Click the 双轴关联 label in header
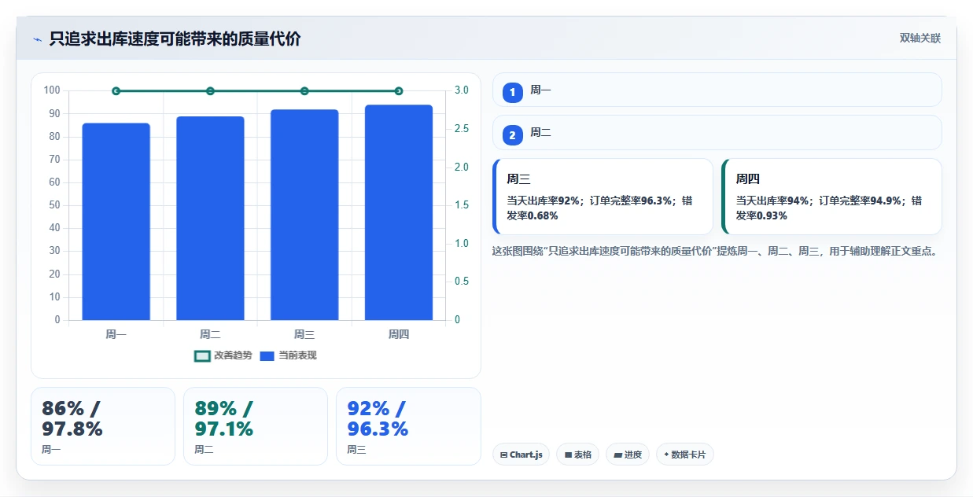Image resolution: width=973 pixels, height=497 pixels. [920, 39]
